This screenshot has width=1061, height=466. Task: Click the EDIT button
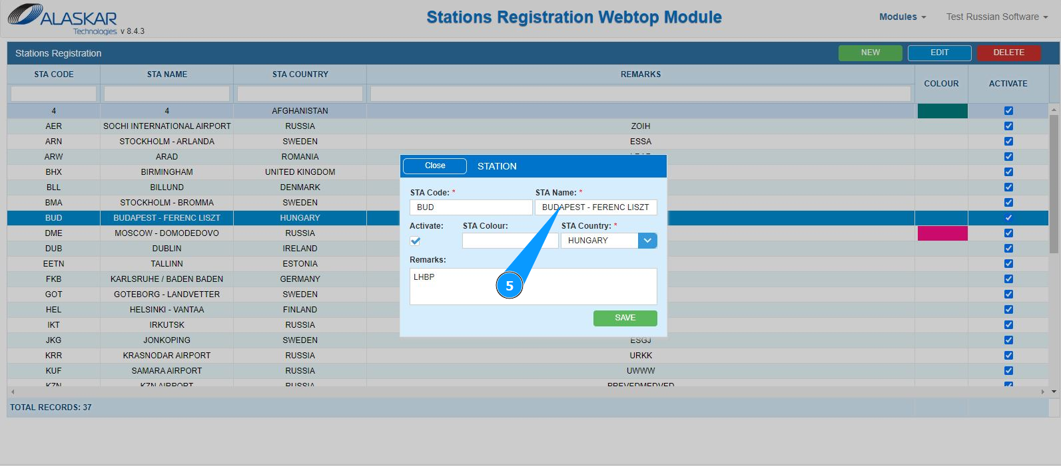click(939, 53)
